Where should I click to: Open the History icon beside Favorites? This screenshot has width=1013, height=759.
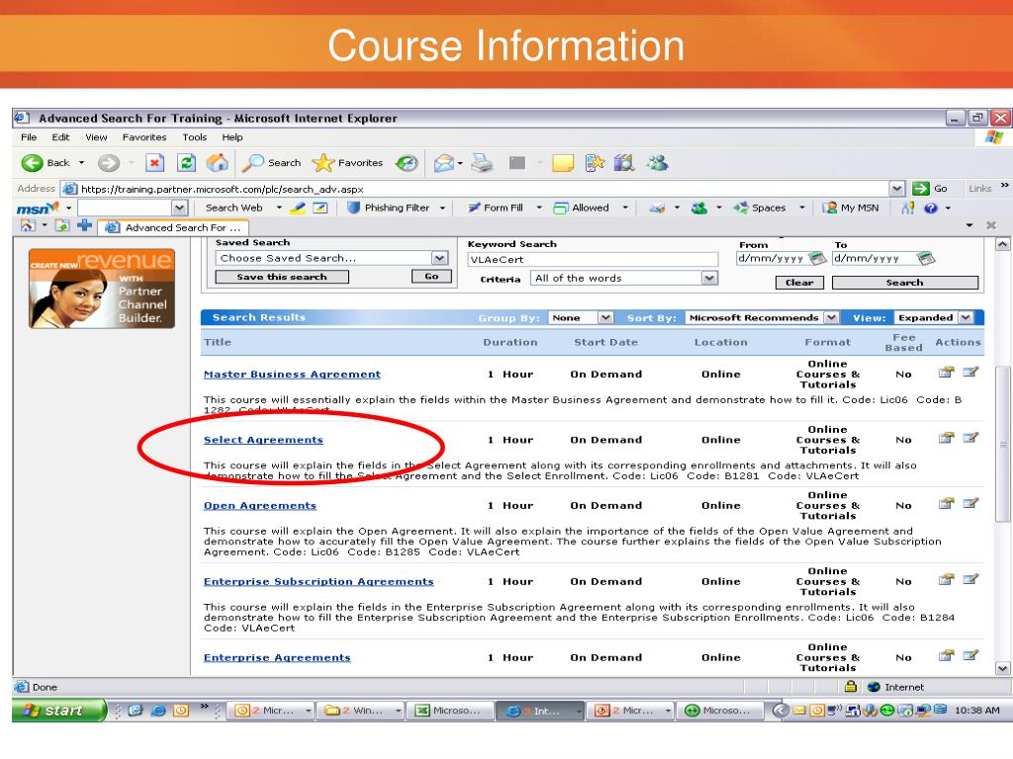407,163
